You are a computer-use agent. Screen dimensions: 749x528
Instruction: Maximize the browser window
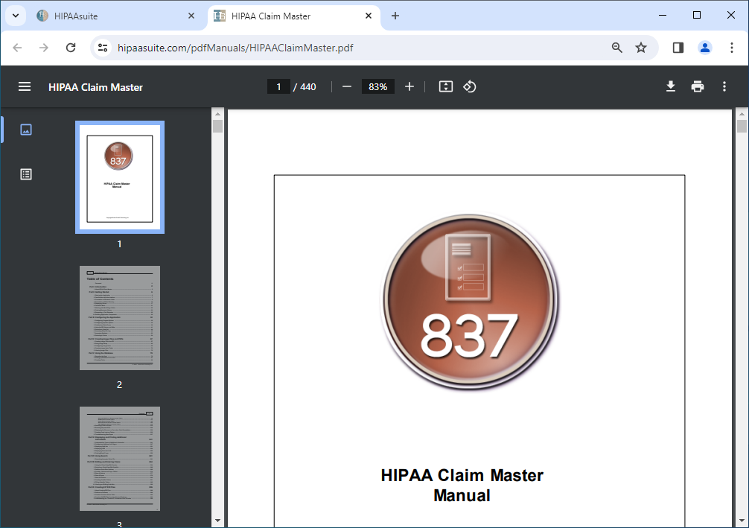696,16
